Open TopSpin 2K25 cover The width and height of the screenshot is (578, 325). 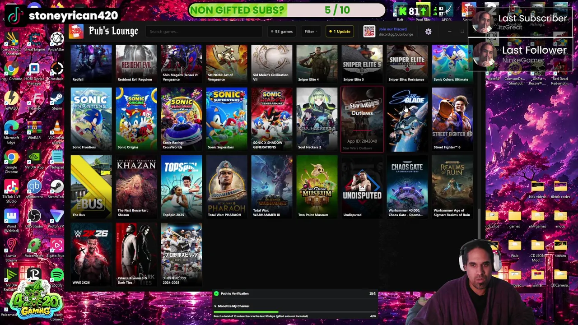(181, 187)
